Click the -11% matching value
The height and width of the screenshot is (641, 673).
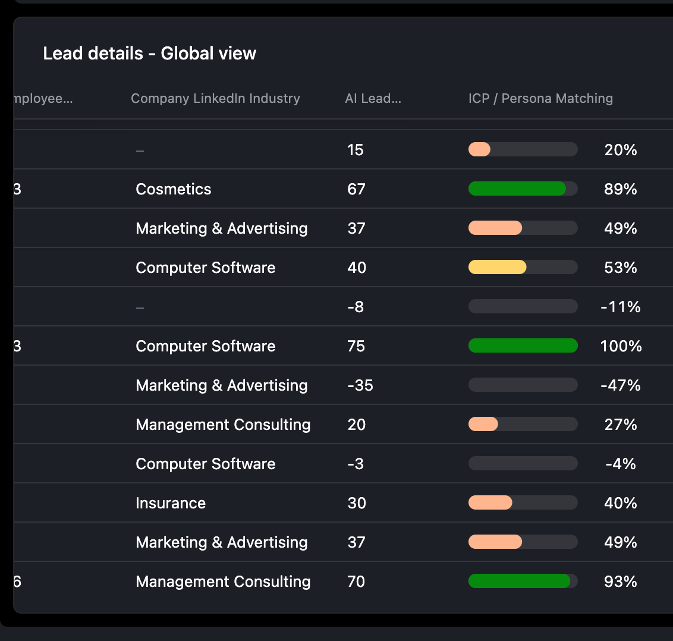tap(620, 307)
